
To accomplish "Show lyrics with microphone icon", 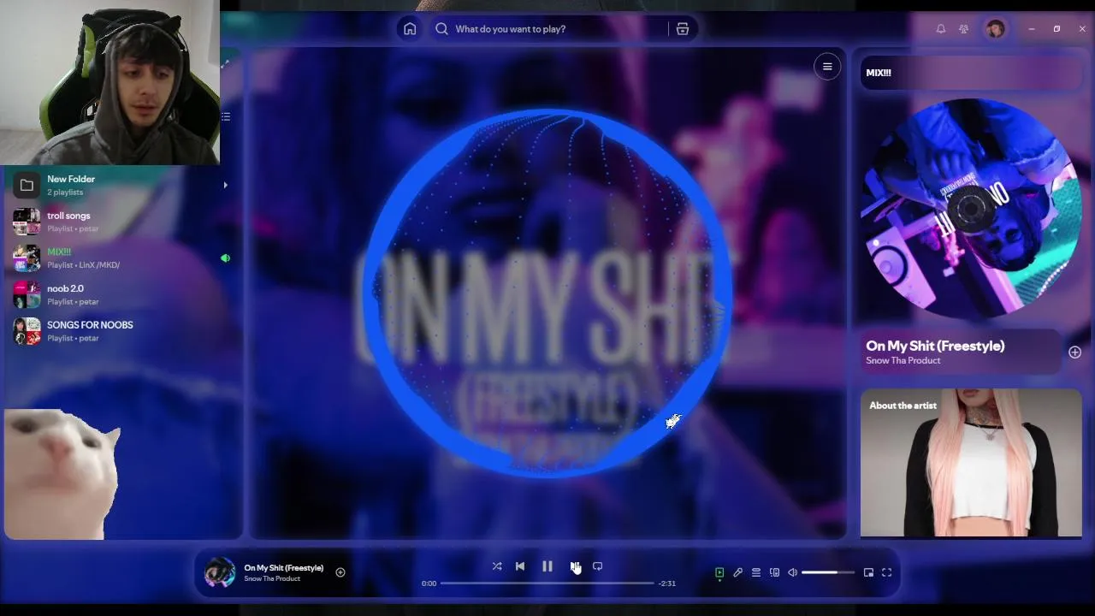I will pyautogui.click(x=738, y=572).
